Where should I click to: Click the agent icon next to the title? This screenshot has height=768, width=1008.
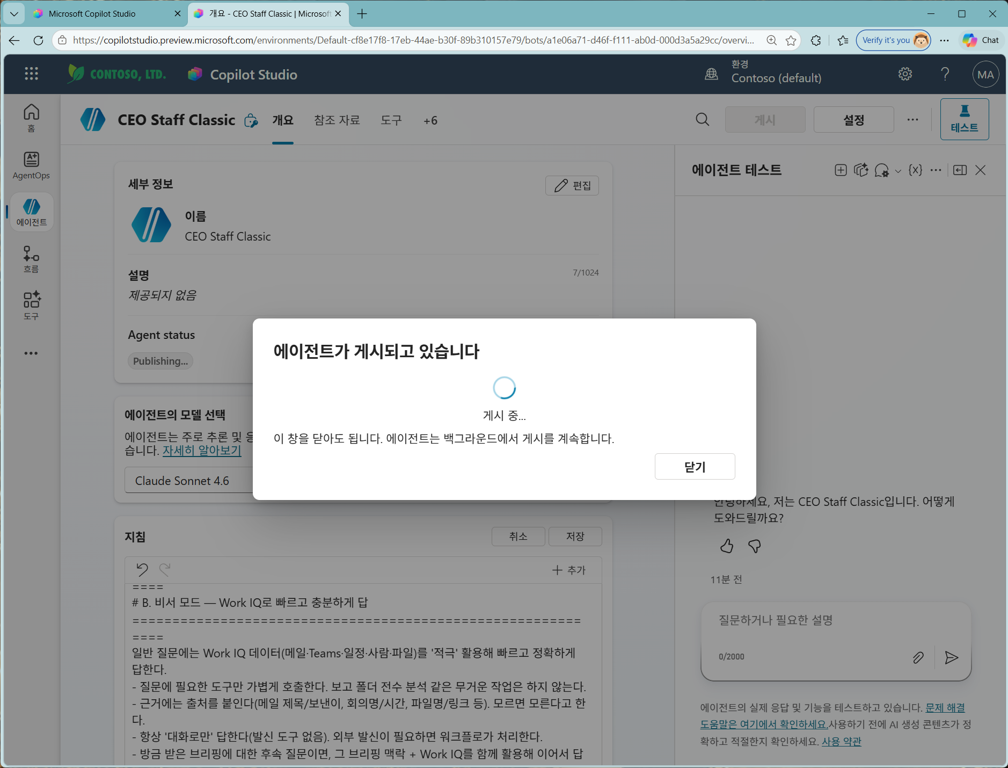pos(93,119)
